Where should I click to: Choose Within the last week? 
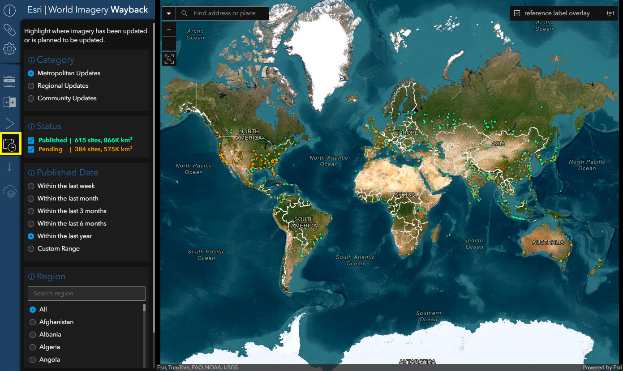(31, 186)
